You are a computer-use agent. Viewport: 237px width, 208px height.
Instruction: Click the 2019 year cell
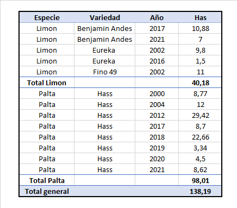tap(157, 148)
